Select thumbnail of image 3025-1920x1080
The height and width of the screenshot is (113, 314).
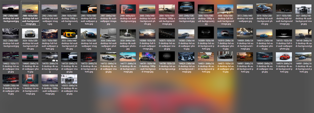pos(50,34)
